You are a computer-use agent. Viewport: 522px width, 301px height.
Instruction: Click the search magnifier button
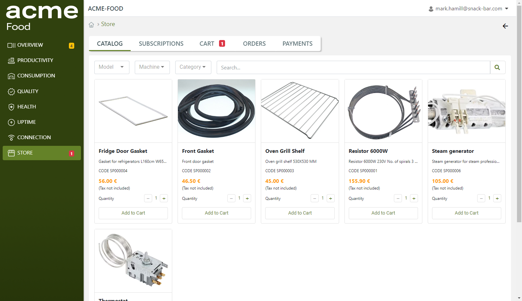498,67
